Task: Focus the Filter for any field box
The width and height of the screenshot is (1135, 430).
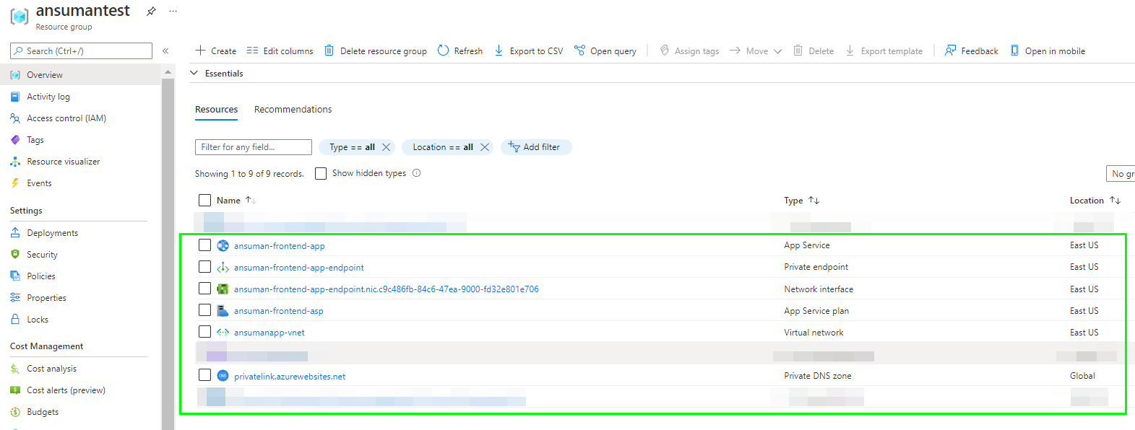Action: tap(253, 147)
